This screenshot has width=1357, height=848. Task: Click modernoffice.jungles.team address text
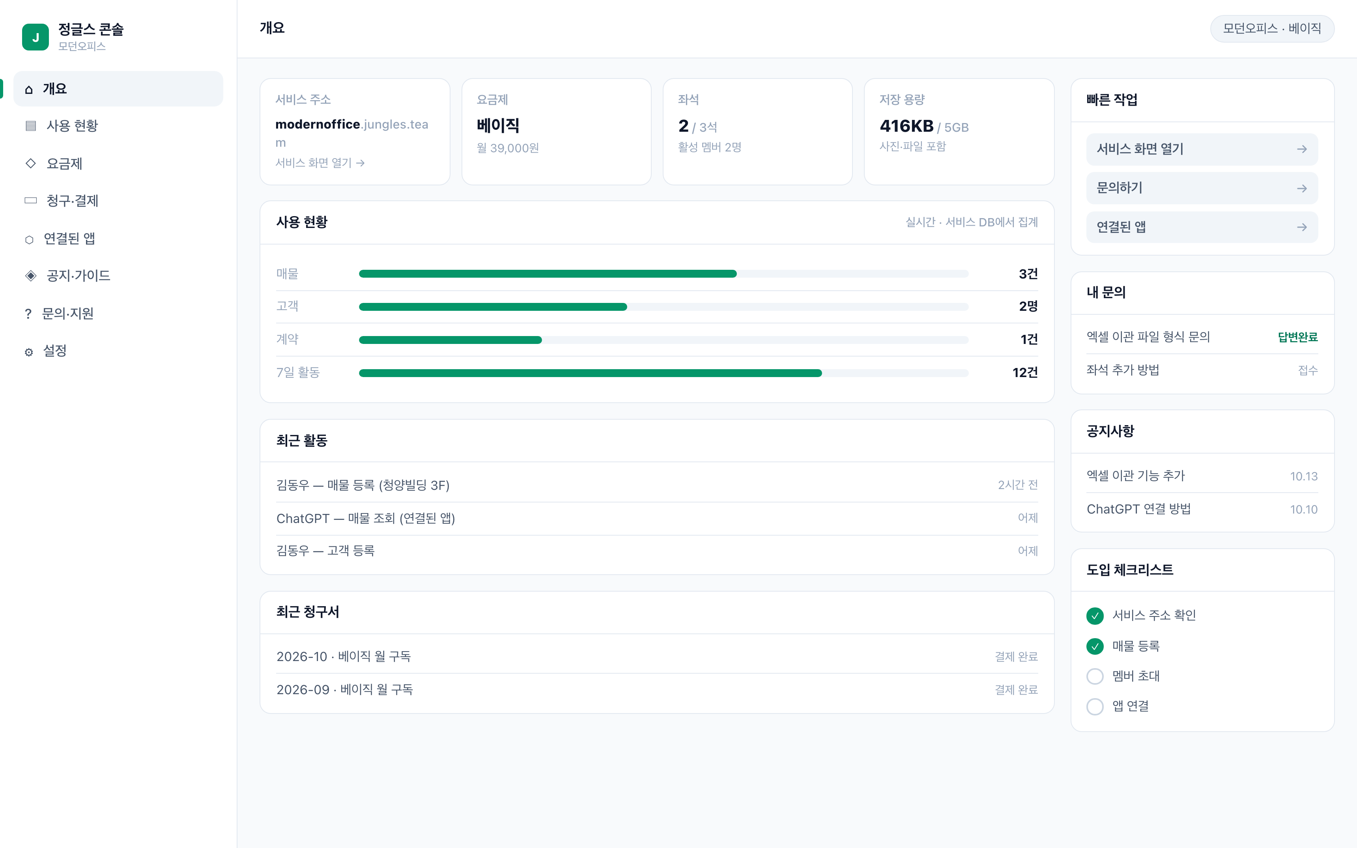click(x=351, y=133)
